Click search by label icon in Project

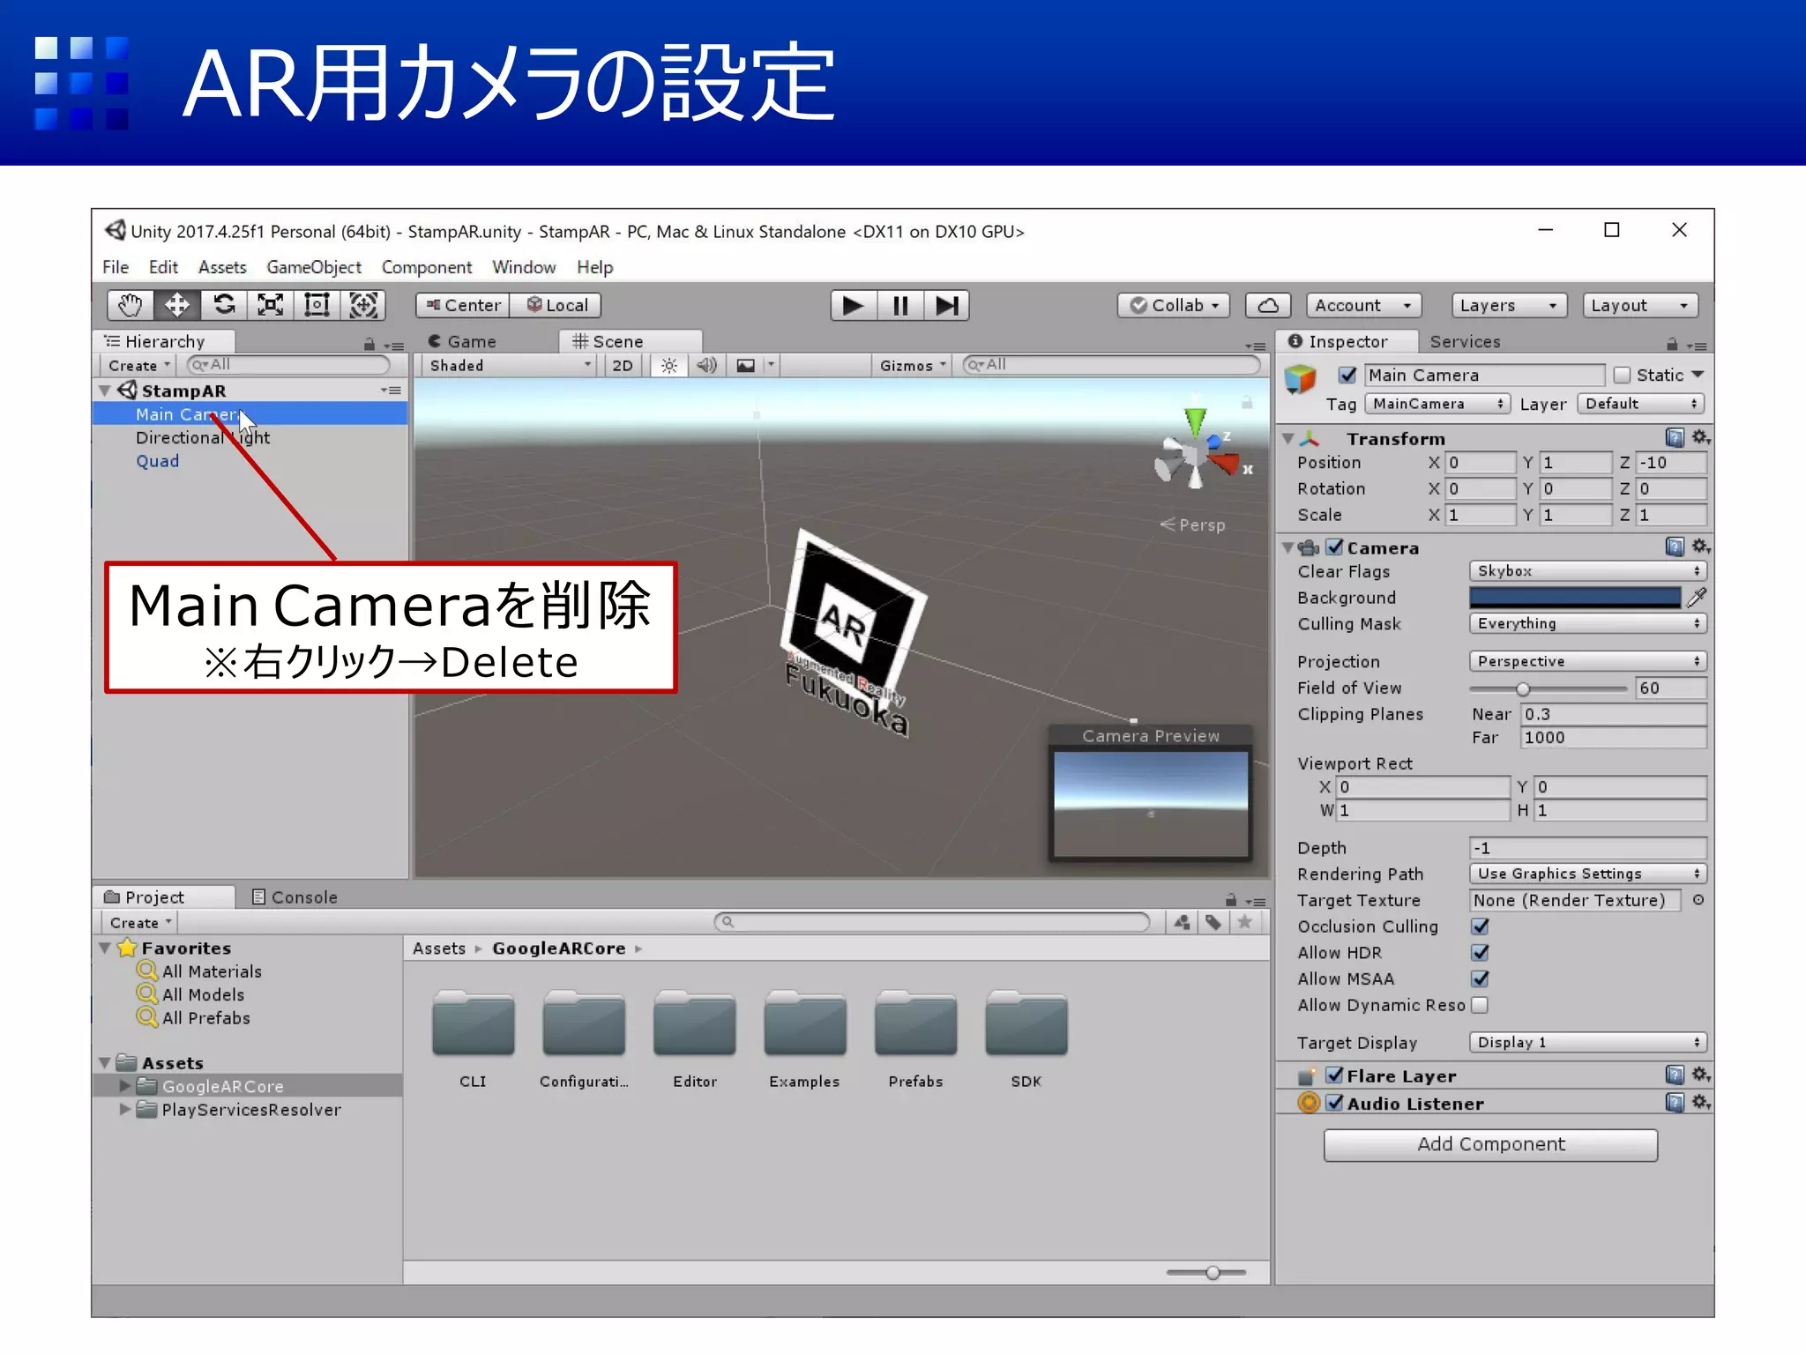click(1214, 922)
